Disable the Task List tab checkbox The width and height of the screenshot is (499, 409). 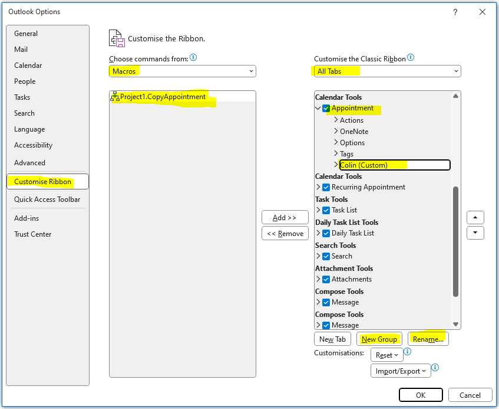pyautogui.click(x=326, y=210)
